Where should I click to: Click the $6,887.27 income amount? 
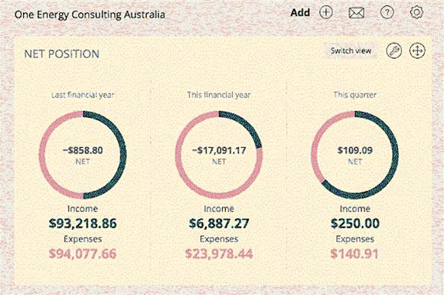pos(219,223)
